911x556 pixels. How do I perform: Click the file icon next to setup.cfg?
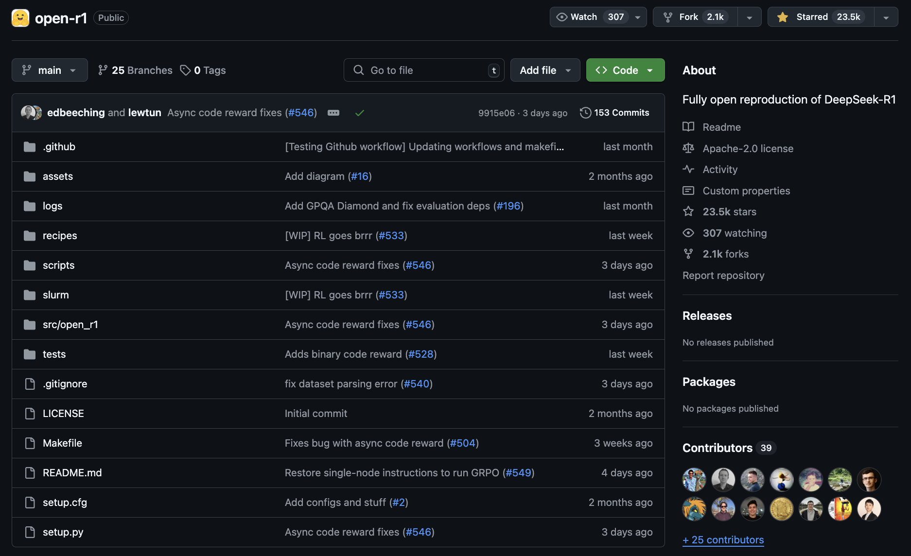(x=30, y=503)
